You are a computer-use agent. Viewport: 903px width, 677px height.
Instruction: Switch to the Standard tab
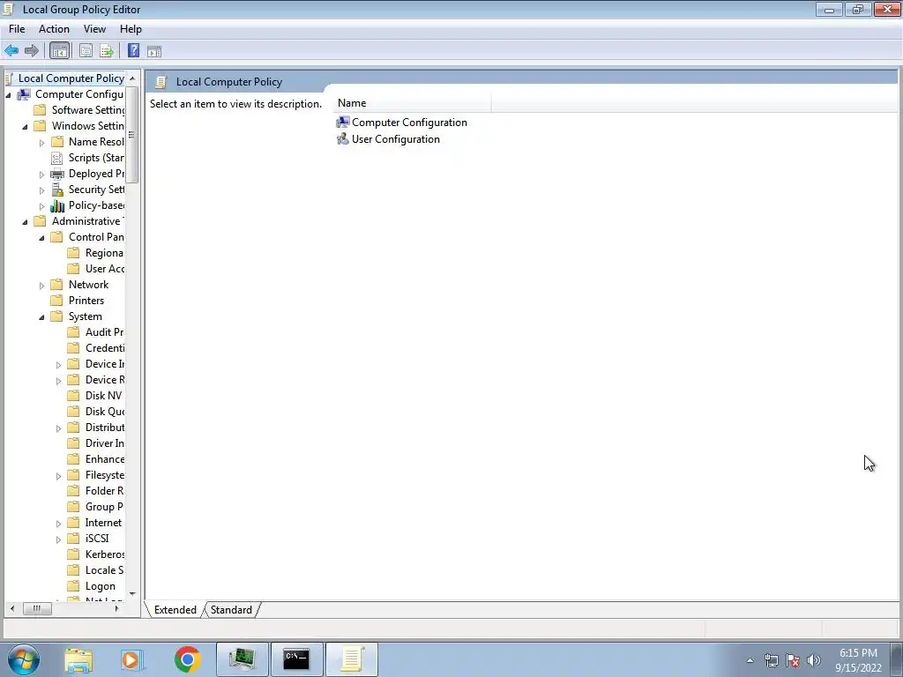pos(231,610)
